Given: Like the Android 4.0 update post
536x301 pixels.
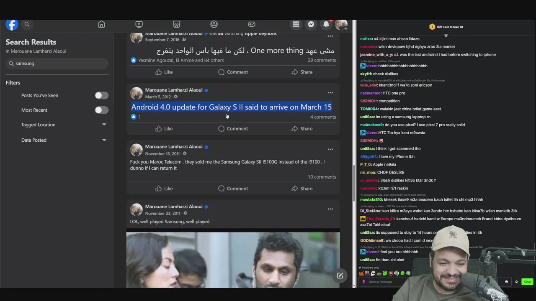Looking at the screenshot, I should (x=164, y=128).
